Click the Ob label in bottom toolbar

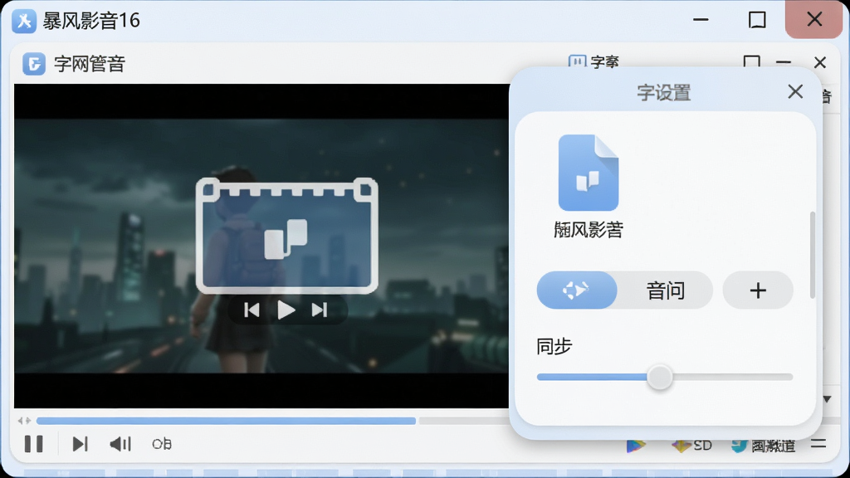pos(162,445)
